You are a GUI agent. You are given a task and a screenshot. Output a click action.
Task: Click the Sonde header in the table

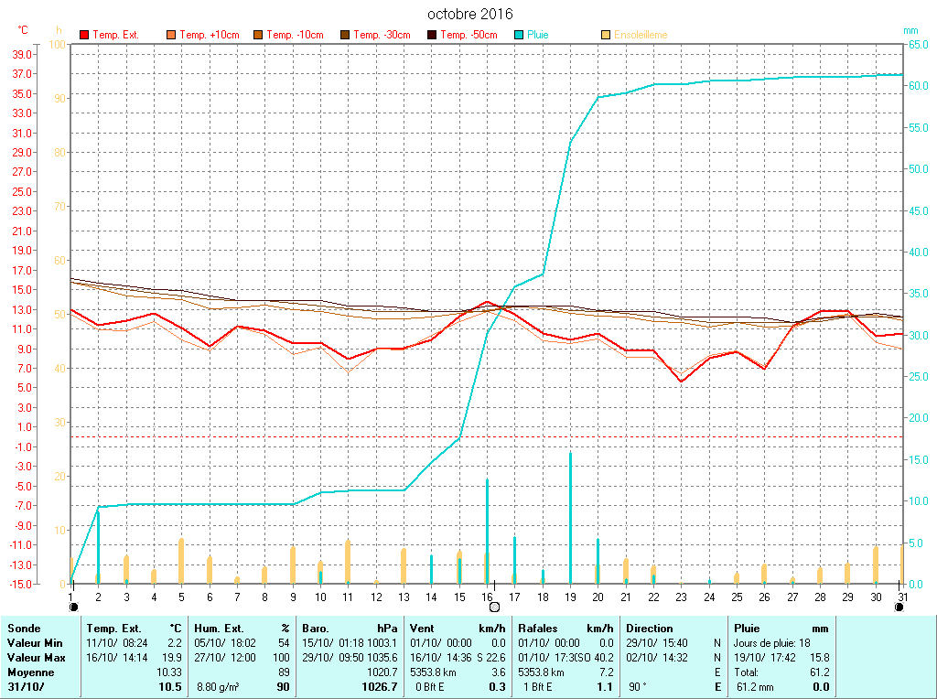23,629
